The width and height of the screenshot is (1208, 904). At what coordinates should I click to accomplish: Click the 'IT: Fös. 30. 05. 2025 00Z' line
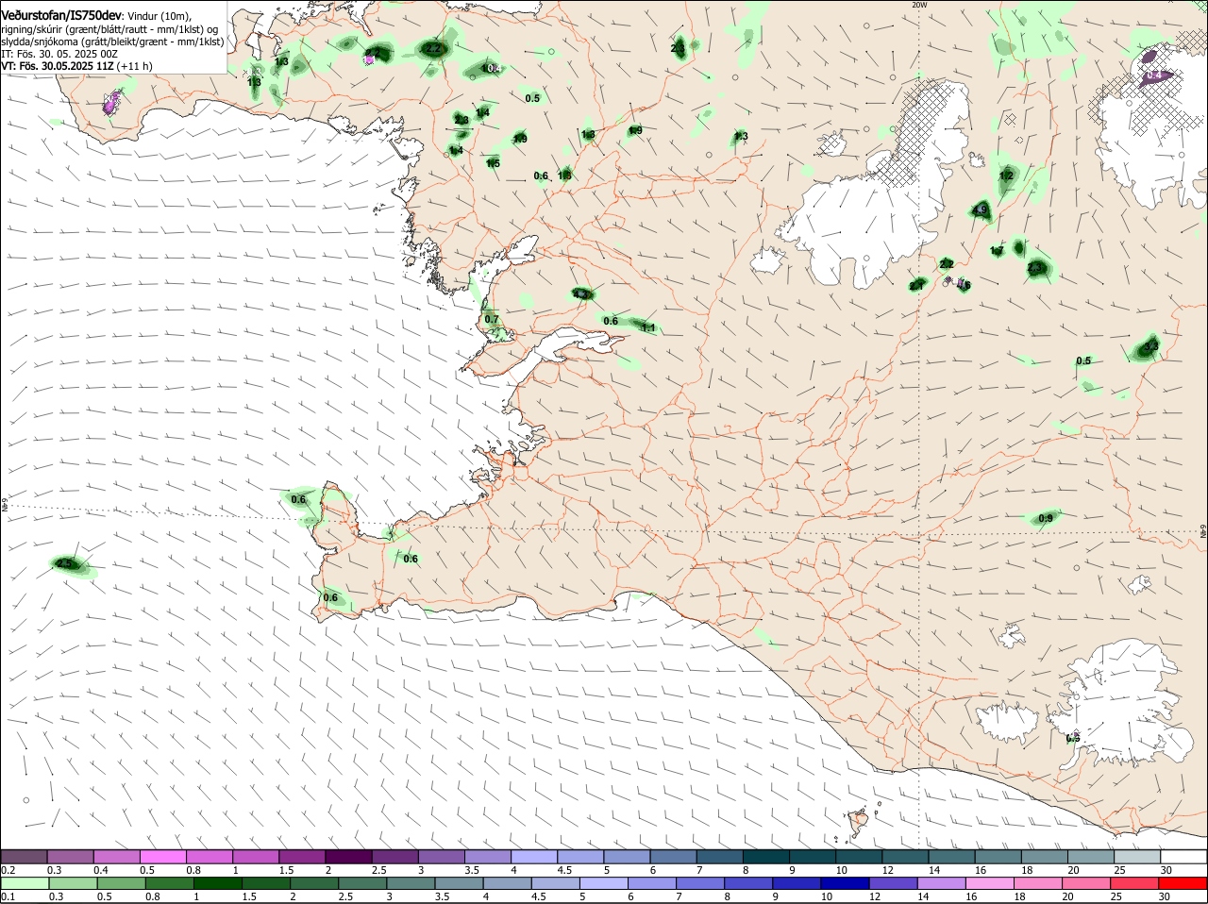(59, 54)
